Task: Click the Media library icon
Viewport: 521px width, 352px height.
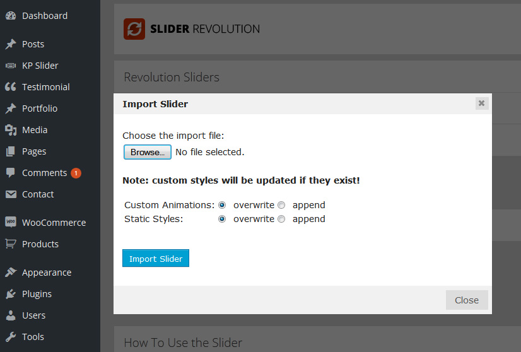Action: 11,130
